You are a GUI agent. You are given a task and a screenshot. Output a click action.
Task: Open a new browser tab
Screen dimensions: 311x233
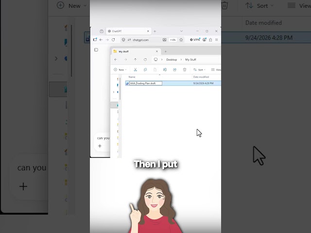155,31
